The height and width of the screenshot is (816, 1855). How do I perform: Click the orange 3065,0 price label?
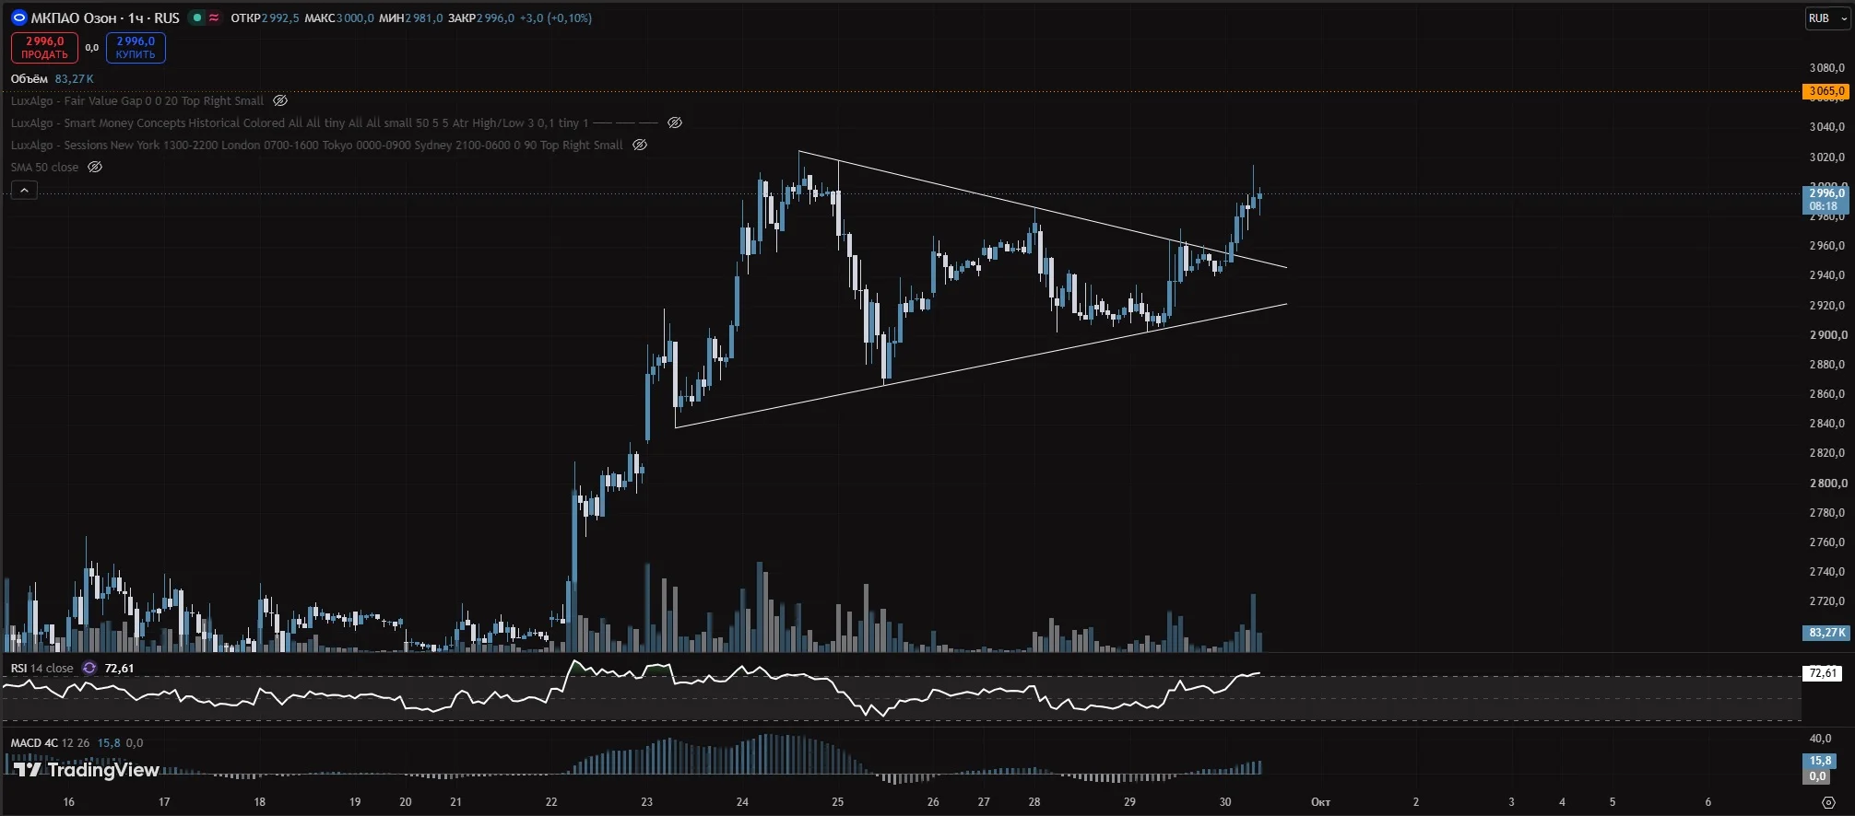point(1826,91)
